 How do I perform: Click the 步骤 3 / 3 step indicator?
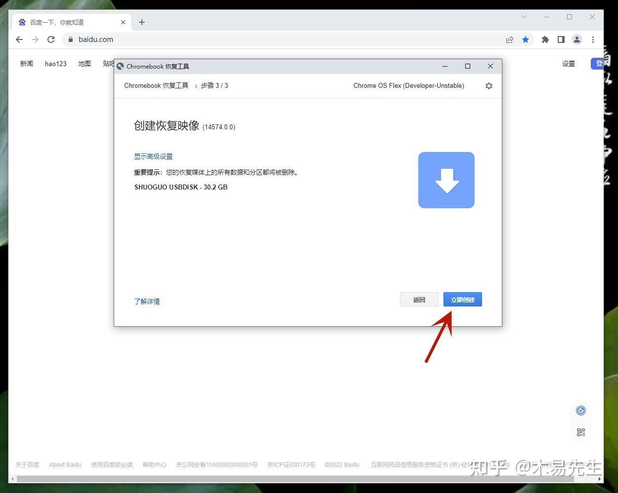coord(215,85)
